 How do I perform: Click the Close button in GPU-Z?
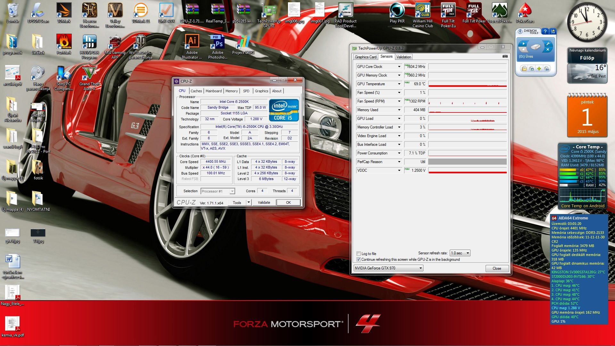pyautogui.click(x=497, y=268)
